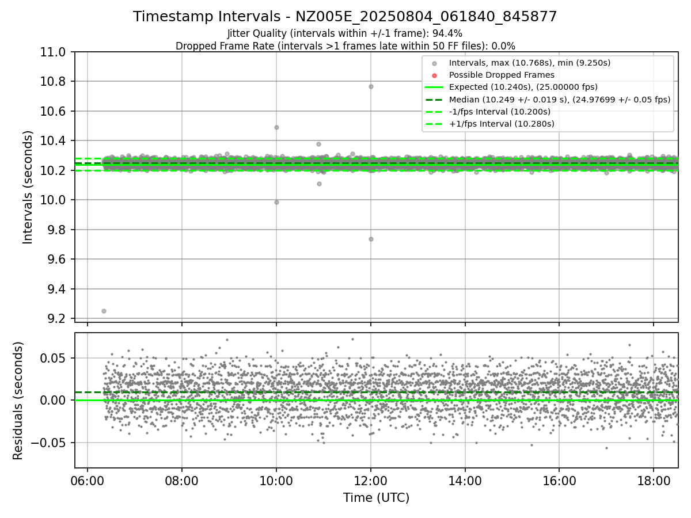Click the gray Intervals legend marker
The height and width of the screenshot is (518, 691).
434,63
